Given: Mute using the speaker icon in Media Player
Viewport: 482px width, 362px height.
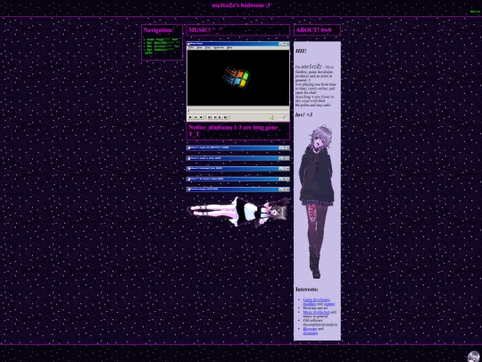Looking at the screenshot, I should 272,117.
